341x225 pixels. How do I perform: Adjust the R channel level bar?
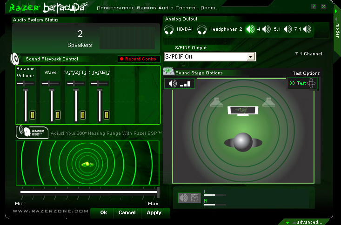pyautogui.click(x=215, y=205)
